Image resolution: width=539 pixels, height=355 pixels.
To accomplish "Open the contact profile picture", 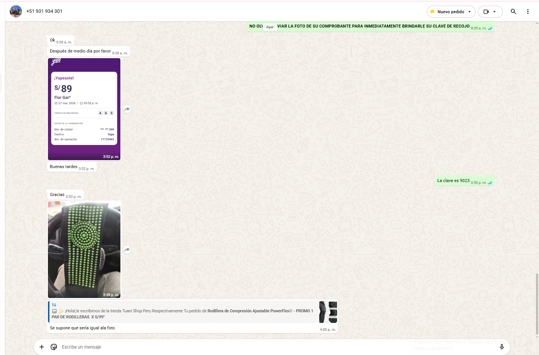I will point(16,11).
